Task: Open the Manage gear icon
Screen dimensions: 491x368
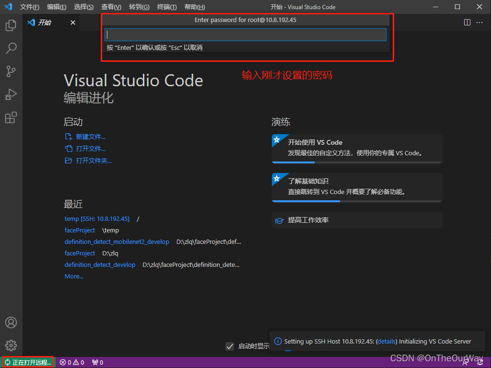Action: pyautogui.click(x=11, y=345)
